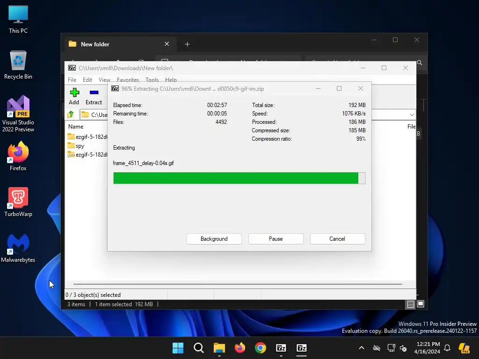Open File Explorer from the taskbar

point(219,348)
